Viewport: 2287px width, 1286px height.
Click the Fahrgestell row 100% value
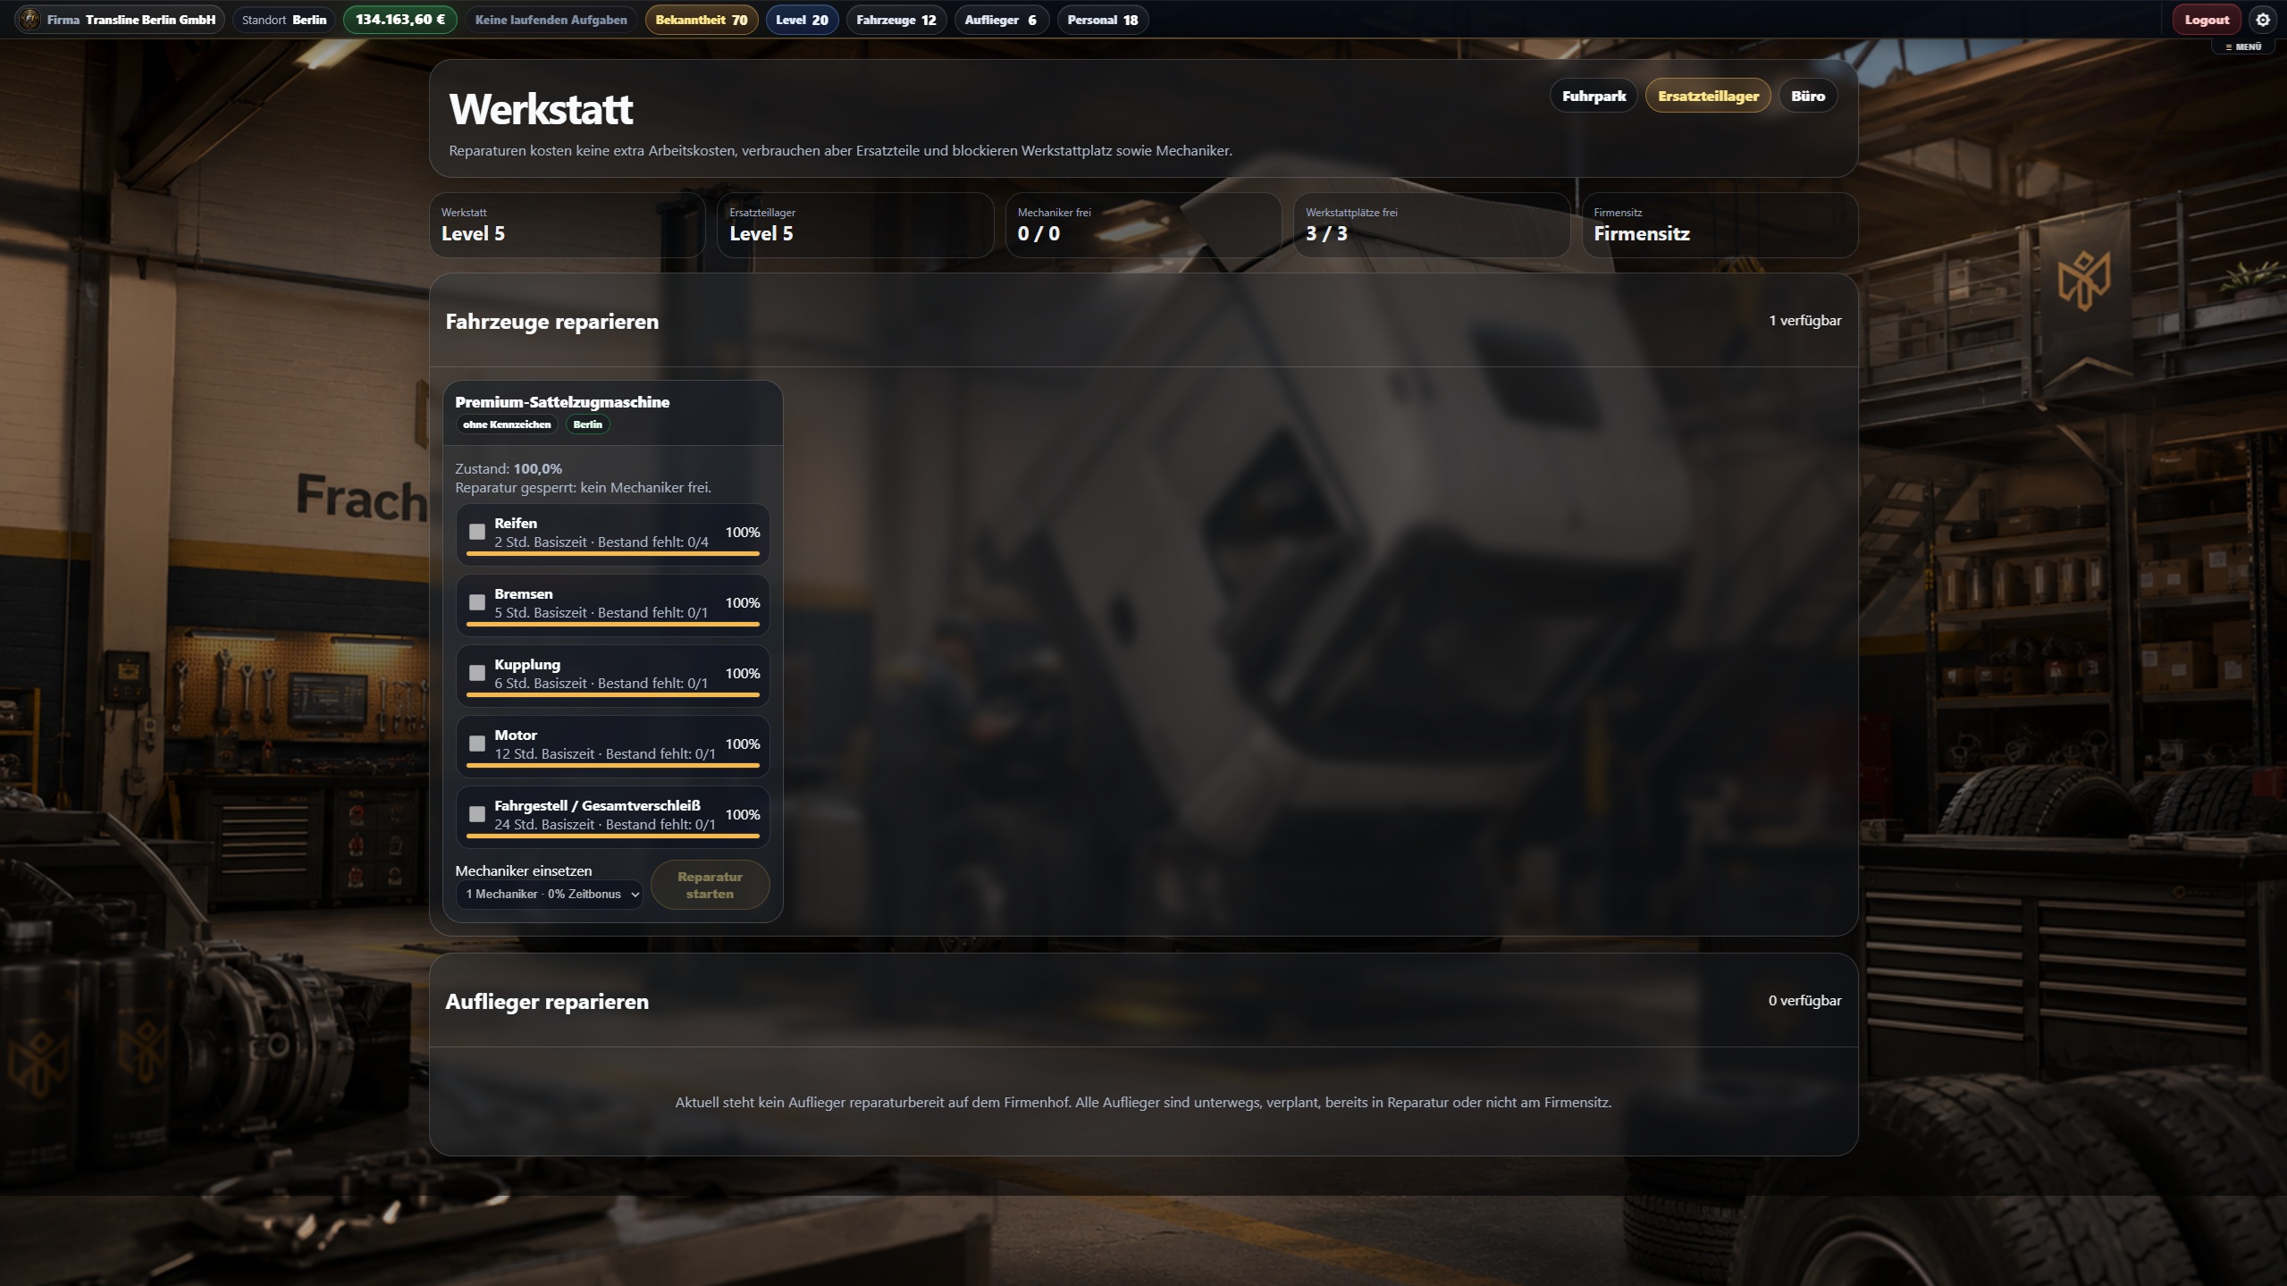coord(743,814)
